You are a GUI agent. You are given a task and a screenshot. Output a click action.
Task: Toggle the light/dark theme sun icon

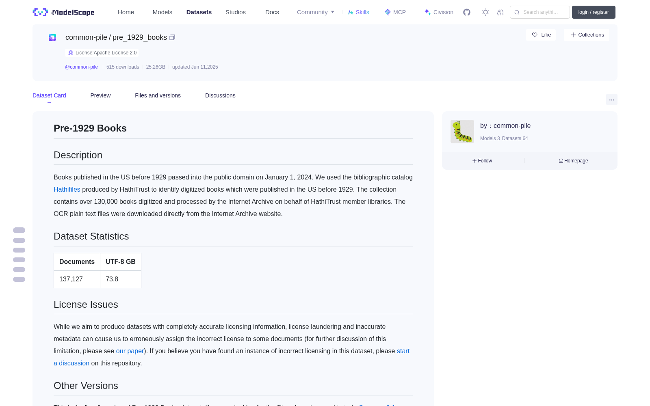pyautogui.click(x=485, y=12)
